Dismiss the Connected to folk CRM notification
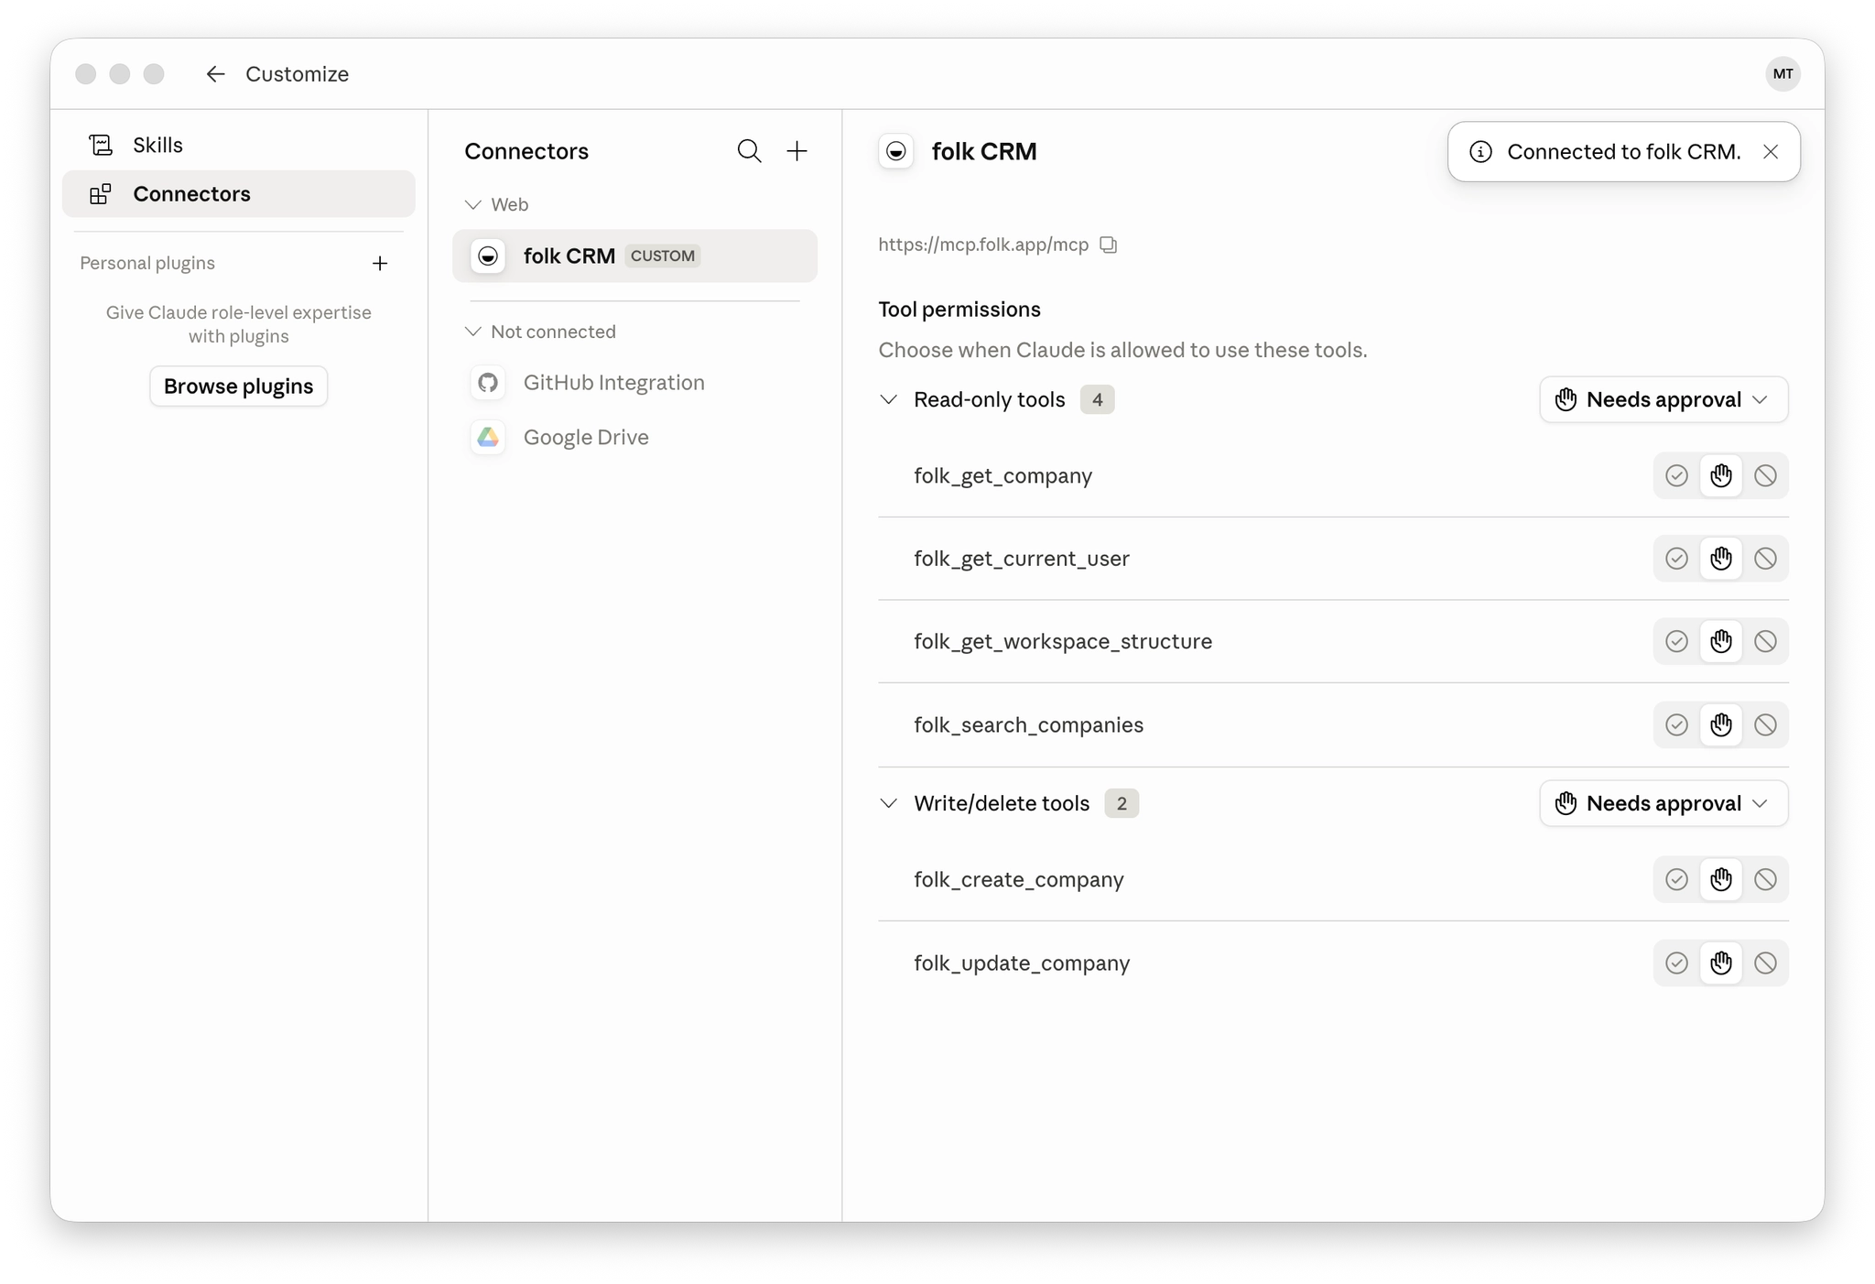Screen dimensions: 1875x1284 1771,152
